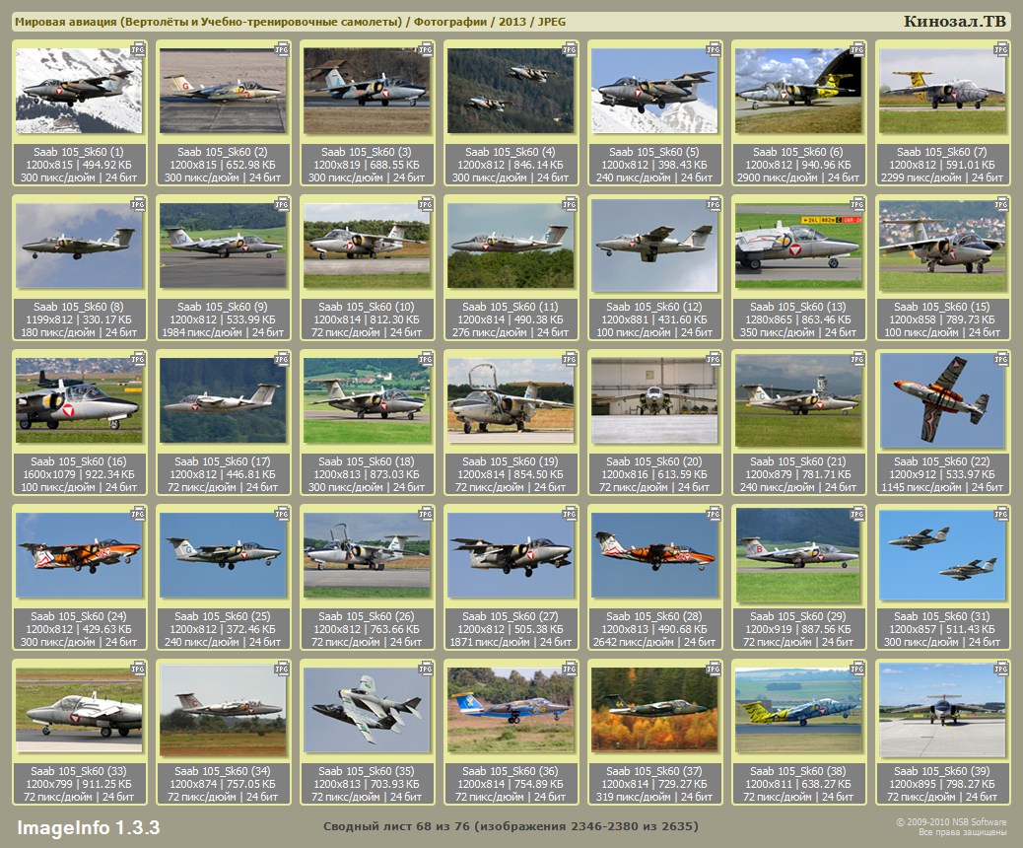Click the '1200x881 | 431.60 КБ' size text
The height and width of the screenshot is (848, 1023).
[654, 319]
